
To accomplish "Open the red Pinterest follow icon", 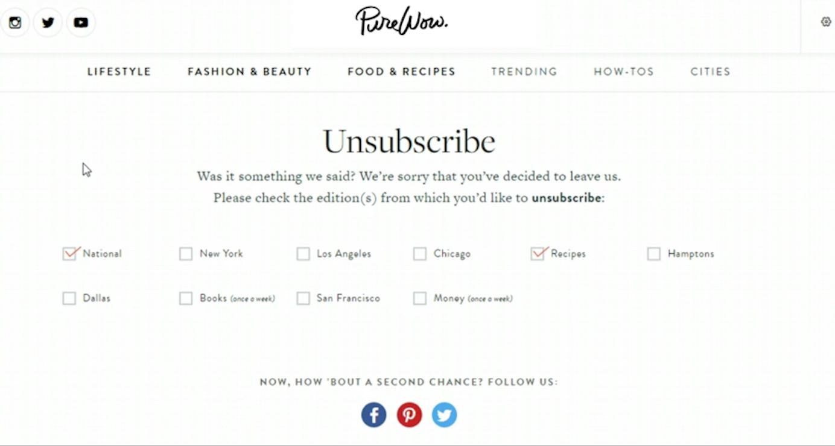I will (x=409, y=415).
